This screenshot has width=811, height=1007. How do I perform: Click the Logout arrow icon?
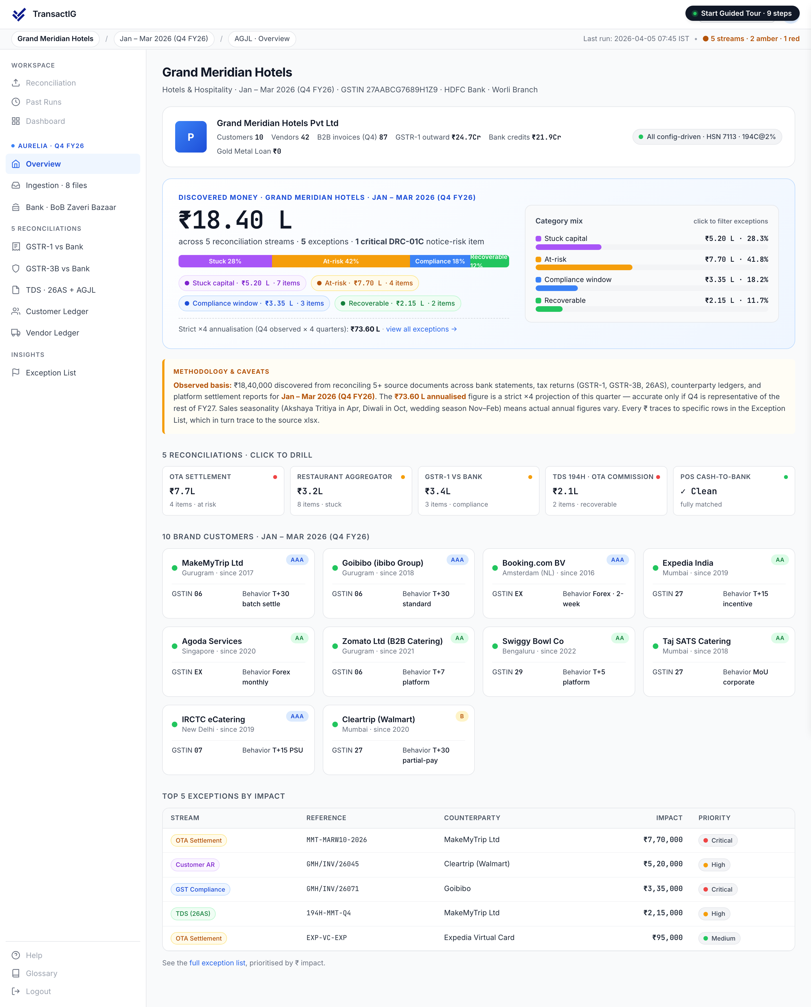point(16,991)
